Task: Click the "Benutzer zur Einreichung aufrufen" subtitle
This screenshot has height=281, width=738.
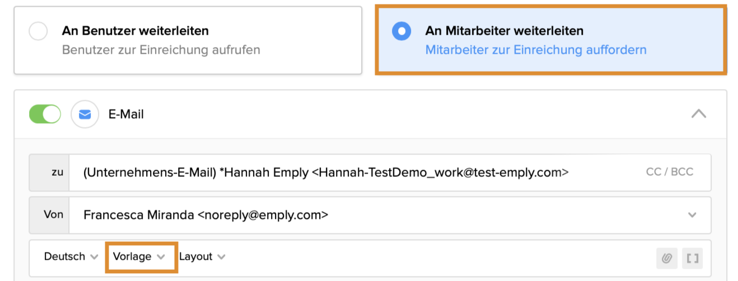Action: (x=161, y=50)
